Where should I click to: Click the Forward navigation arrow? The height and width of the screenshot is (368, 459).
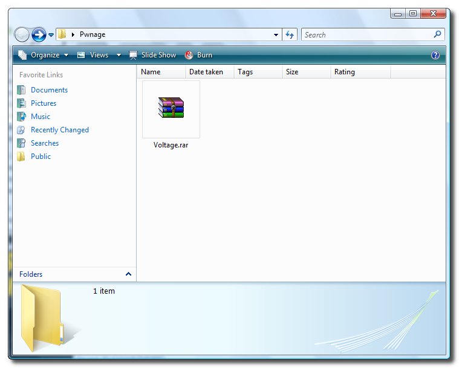pyautogui.click(x=39, y=34)
